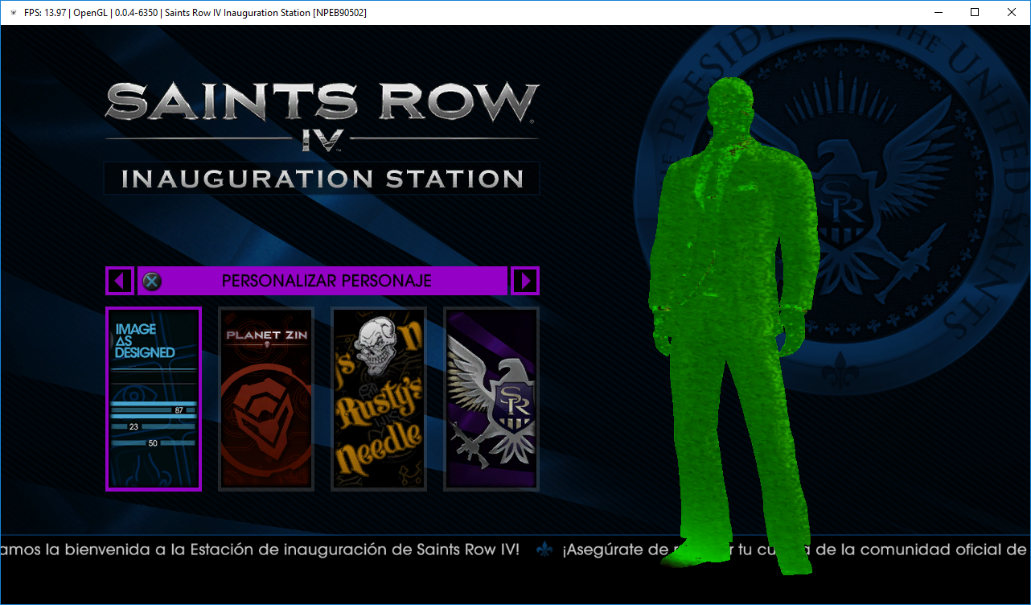1031x605 pixels.
Task: Click the slider value 50 on the card
Action: (x=153, y=443)
